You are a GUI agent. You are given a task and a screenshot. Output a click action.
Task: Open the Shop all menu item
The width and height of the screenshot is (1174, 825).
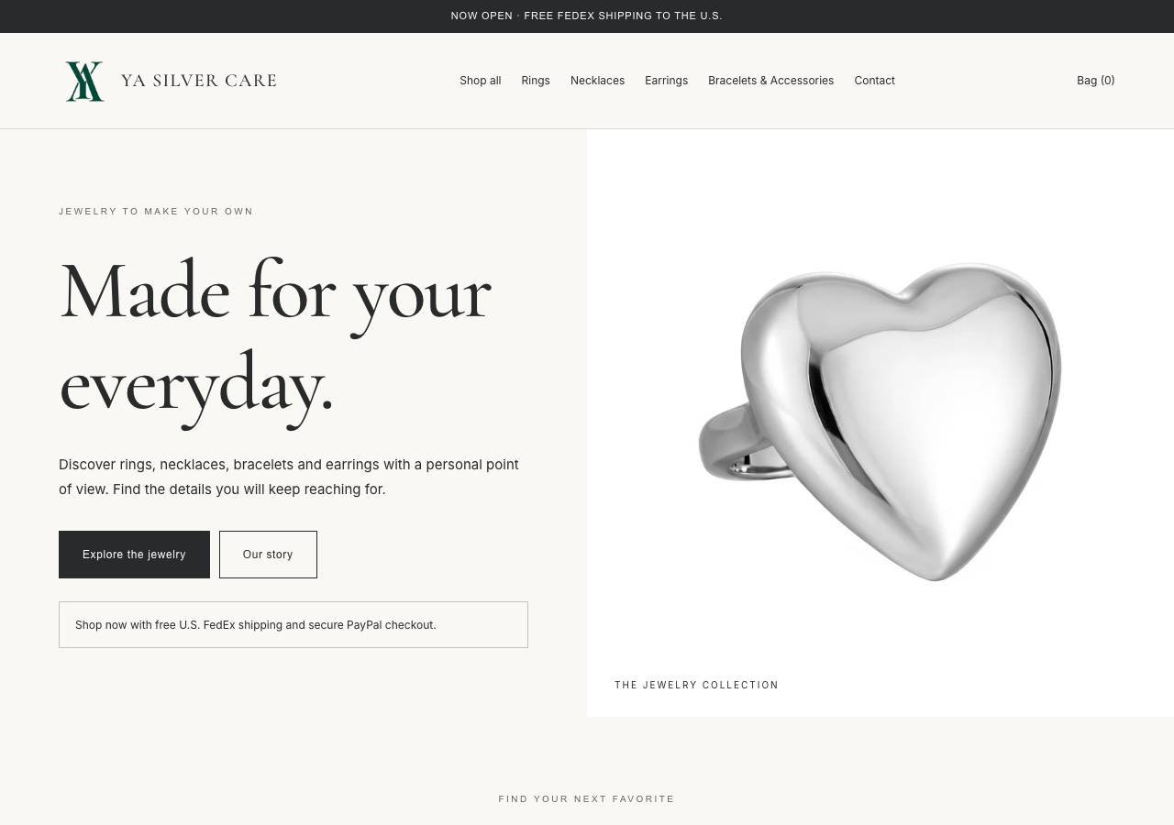[x=481, y=81]
